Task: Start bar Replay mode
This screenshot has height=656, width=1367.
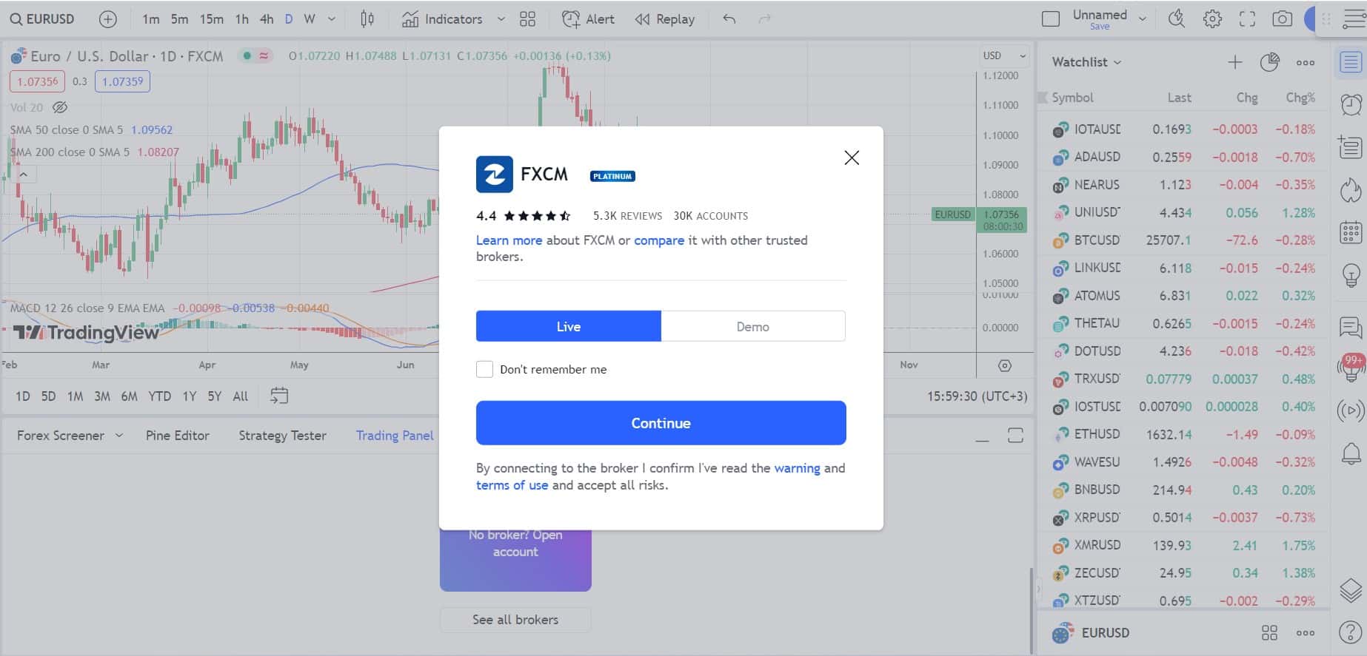Action: coord(665,19)
